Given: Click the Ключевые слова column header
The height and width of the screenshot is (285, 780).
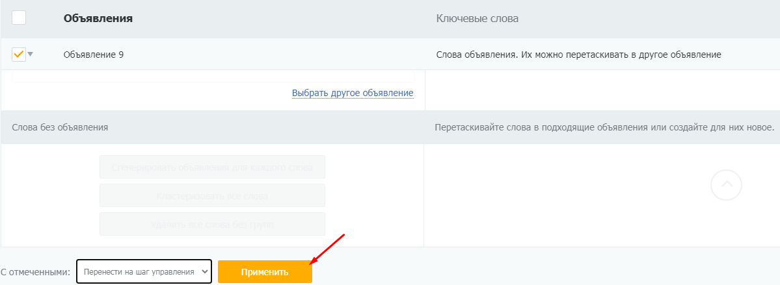Looking at the screenshot, I should (x=477, y=19).
